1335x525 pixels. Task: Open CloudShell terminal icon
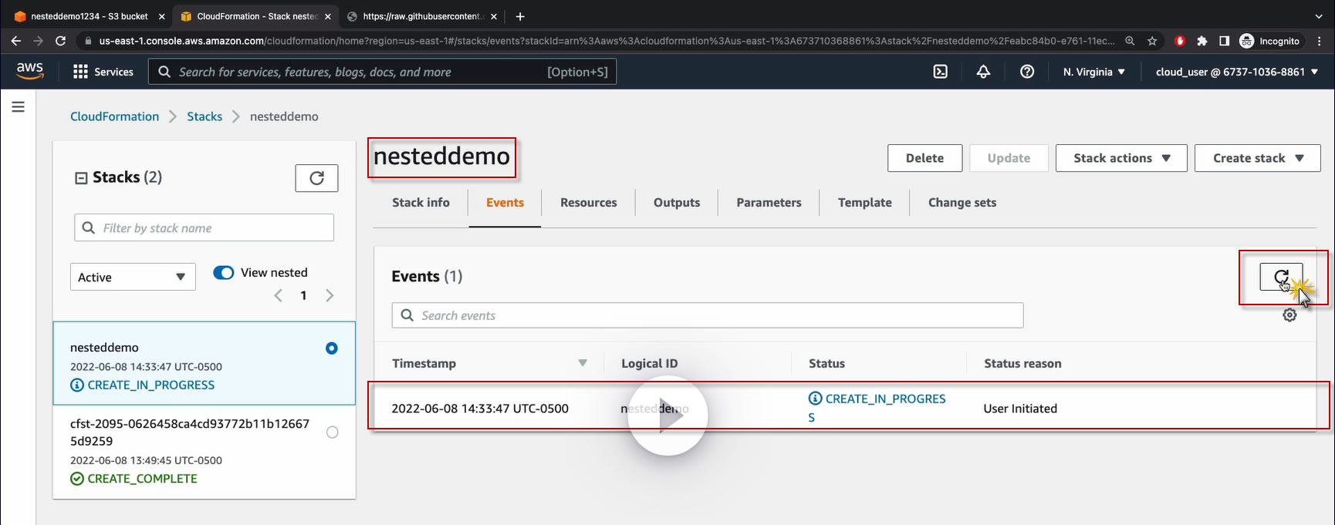pos(941,72)
